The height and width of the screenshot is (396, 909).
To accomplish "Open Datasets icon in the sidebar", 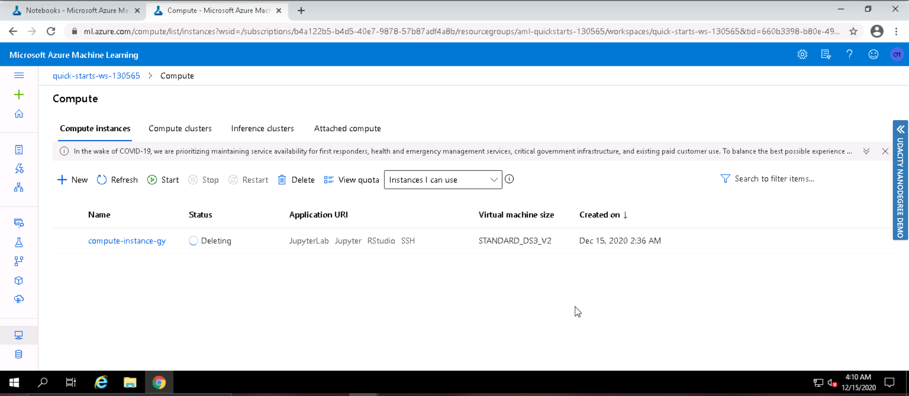I will click(19, 223).
